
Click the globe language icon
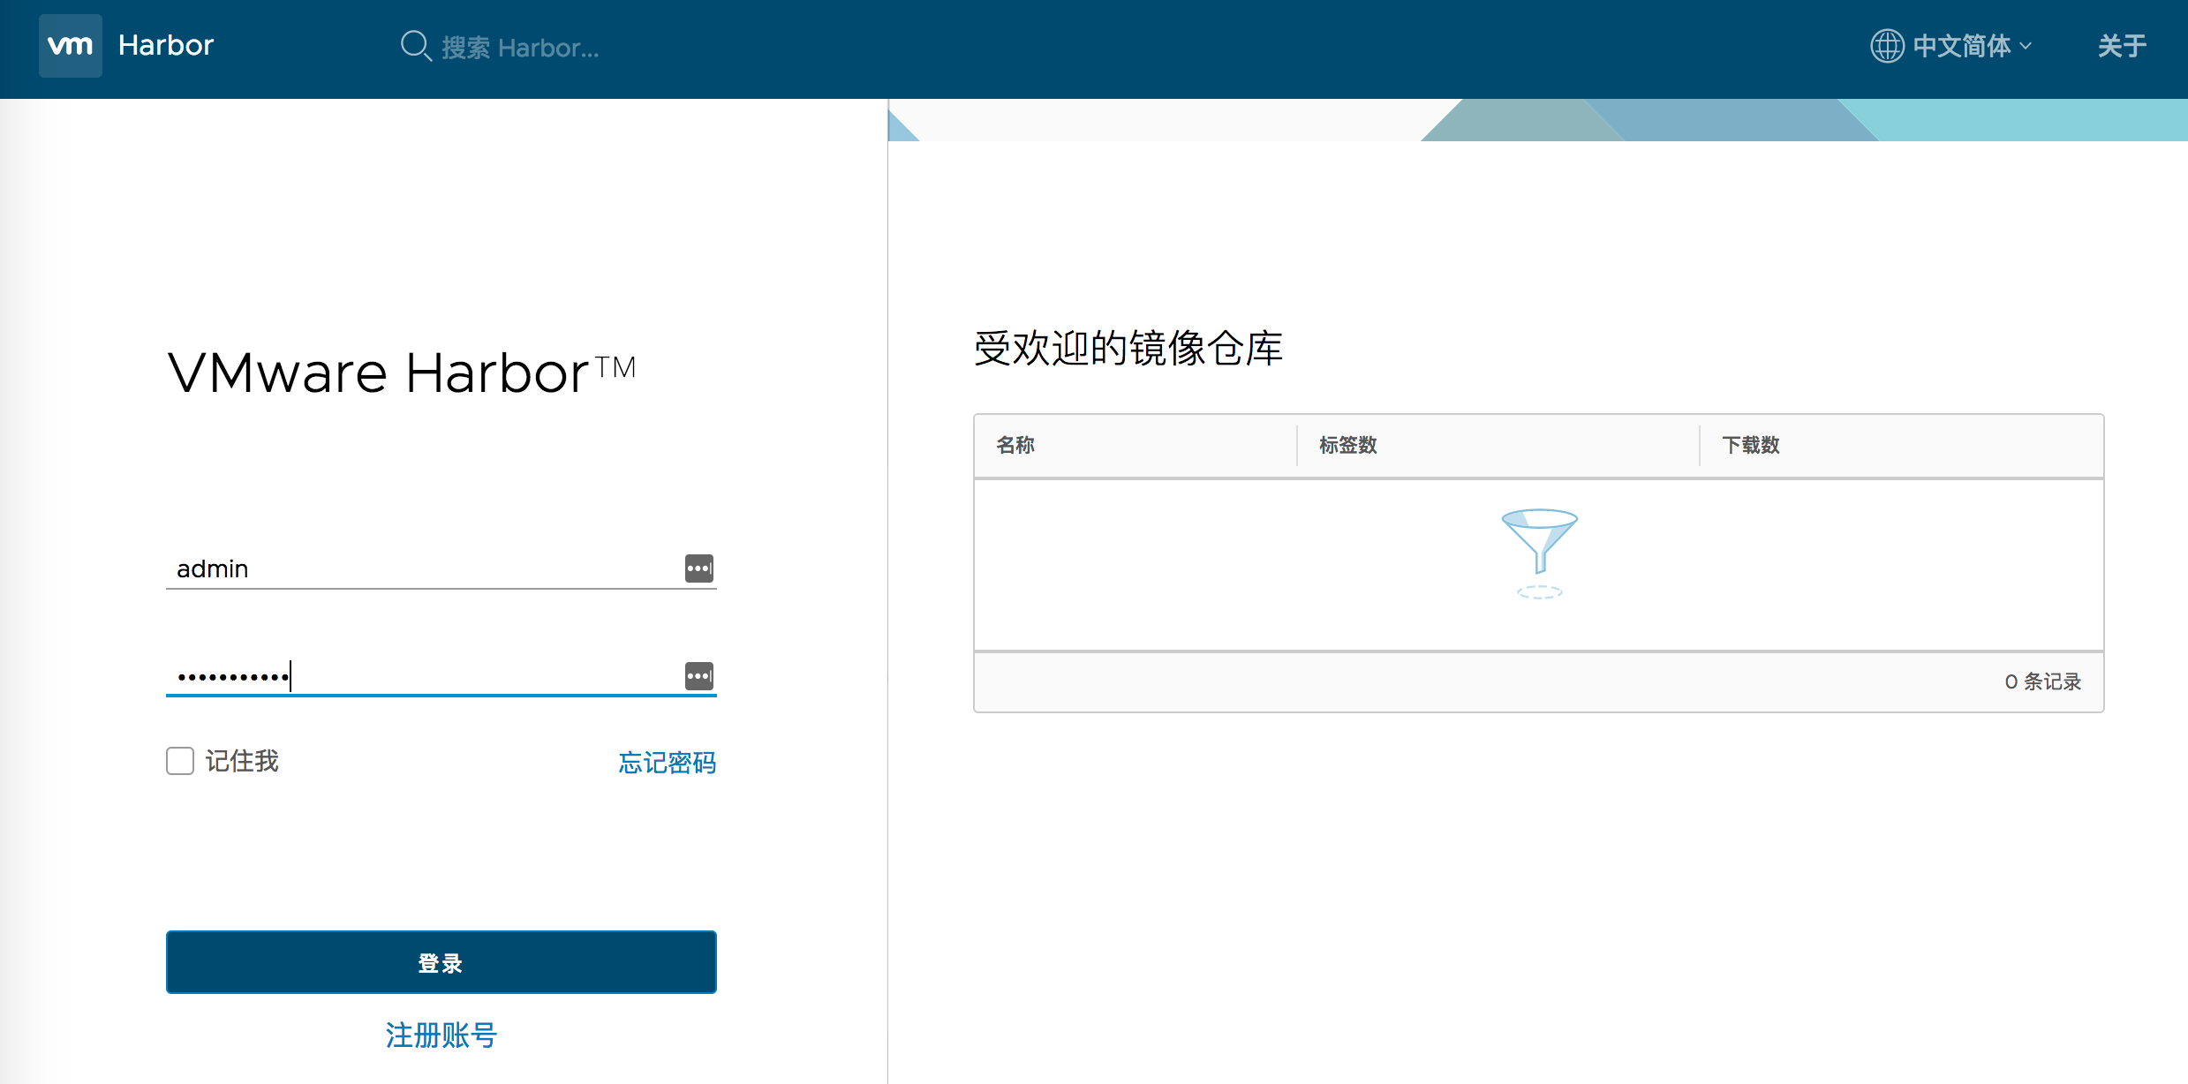(x=1887, y=46)
